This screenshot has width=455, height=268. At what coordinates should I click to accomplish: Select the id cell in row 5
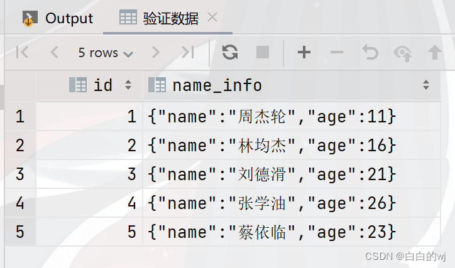89,232
